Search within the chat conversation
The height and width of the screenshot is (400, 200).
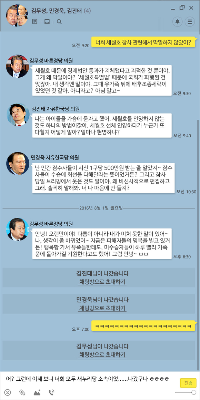click(59, 22)
